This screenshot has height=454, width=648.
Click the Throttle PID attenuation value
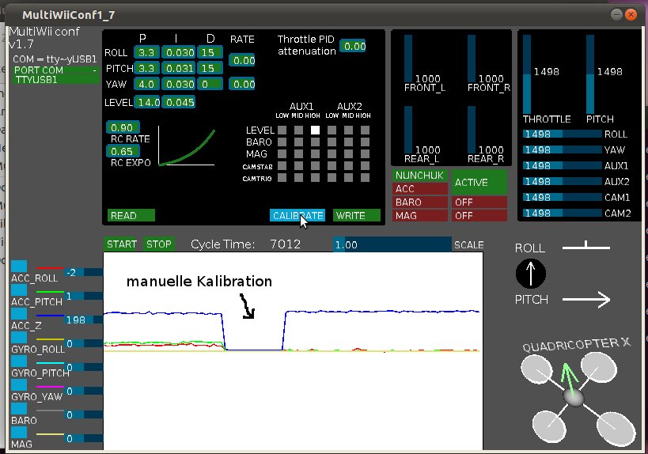click(354, 47)
